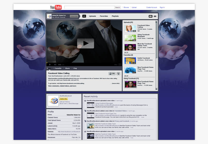
Task: Click the Like thumbs-up button
Action: point(112,73)
